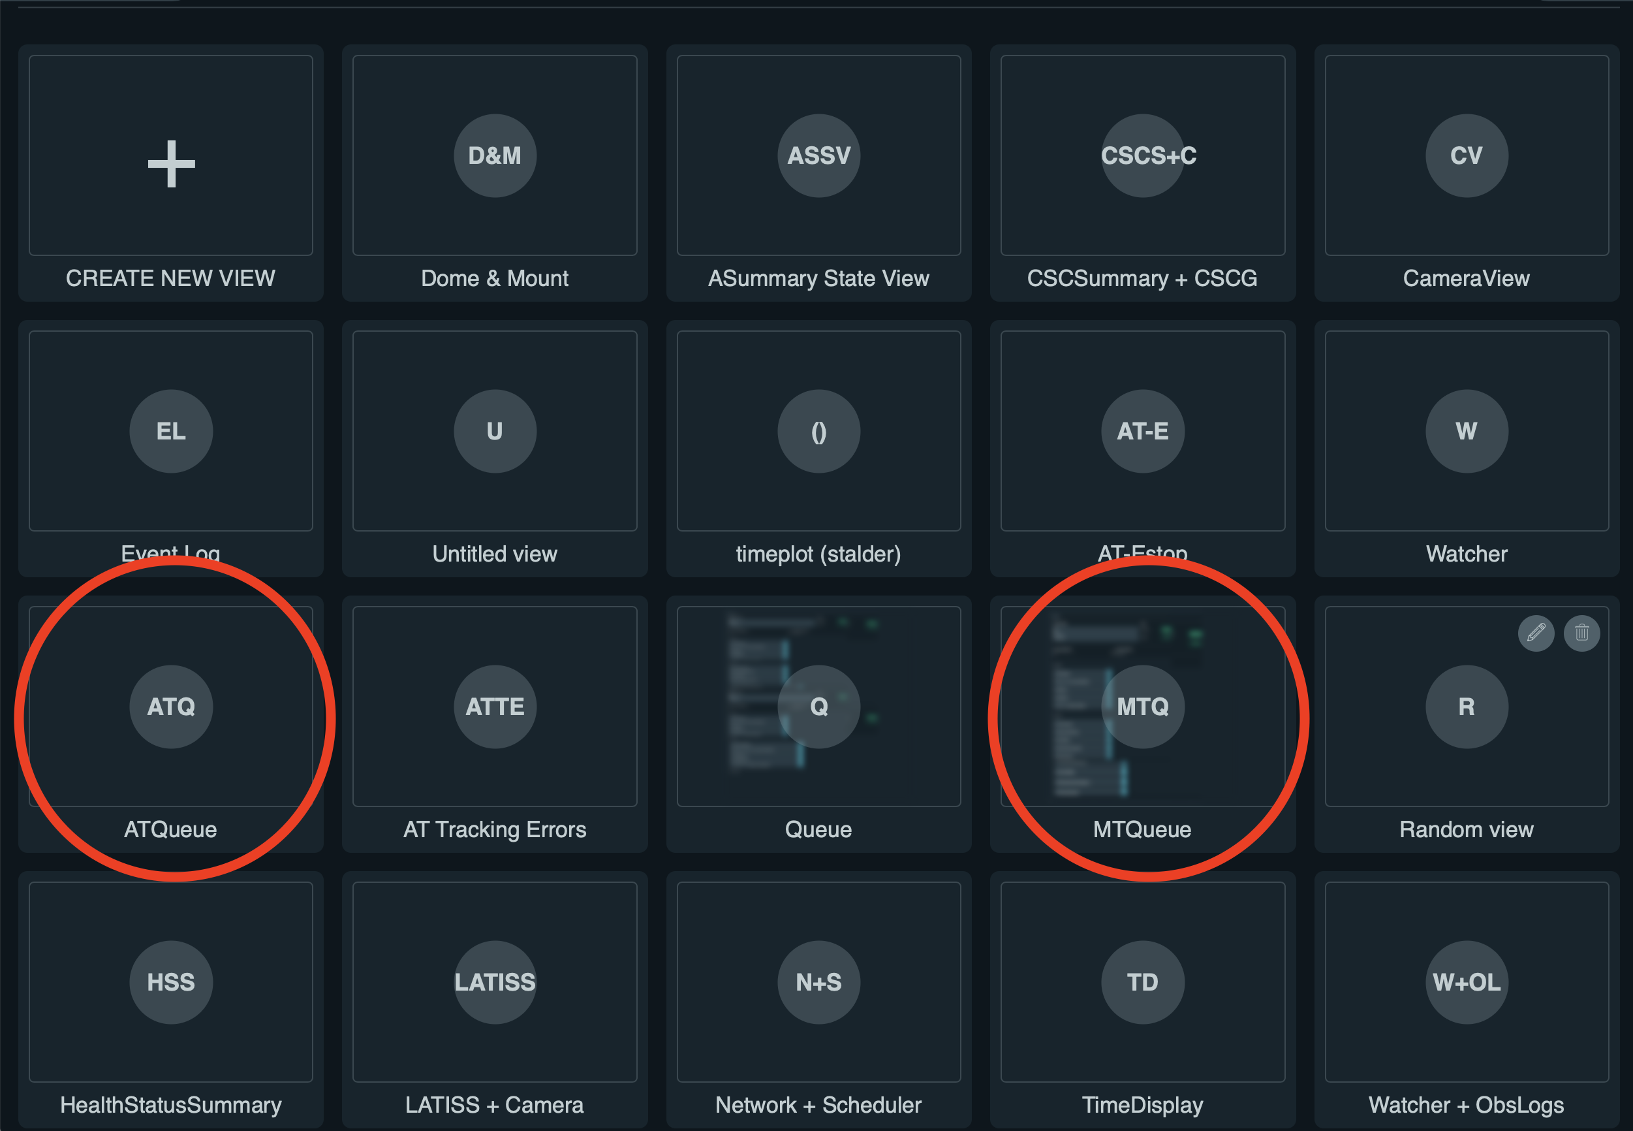
Task: Click the AT-E icon on the AT-Estop card
Action: click(1142, 431)
